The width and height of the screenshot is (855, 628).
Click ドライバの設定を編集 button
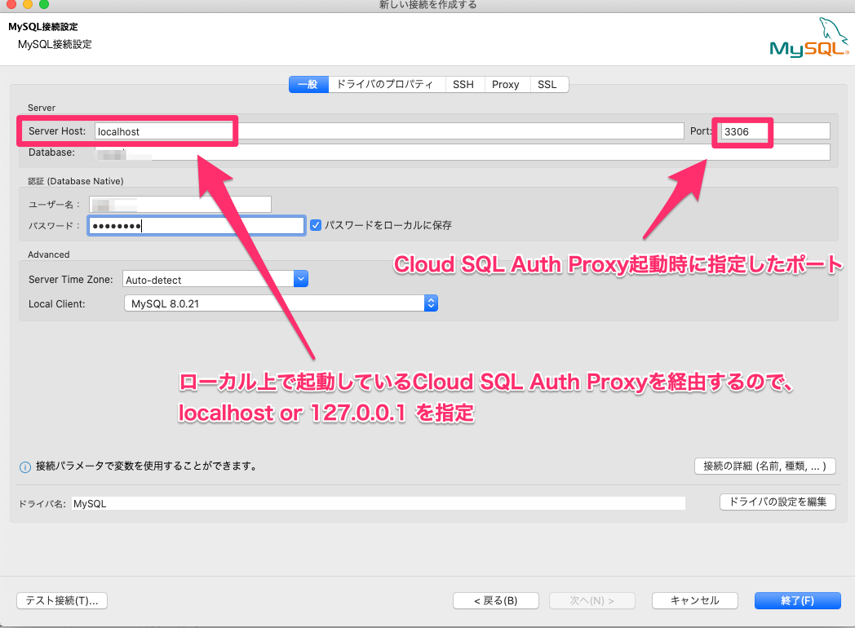coord(777,502)
